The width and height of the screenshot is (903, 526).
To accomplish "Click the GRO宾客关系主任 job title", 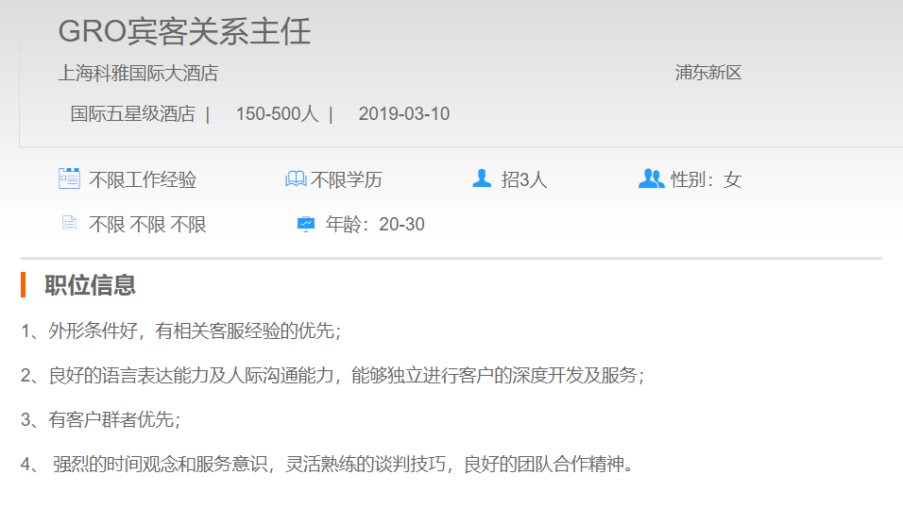I will (x=184, y=31).
